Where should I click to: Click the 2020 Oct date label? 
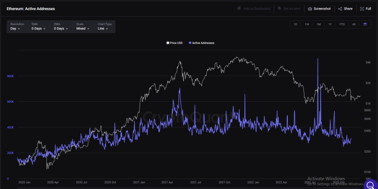[x=111, y=182]
